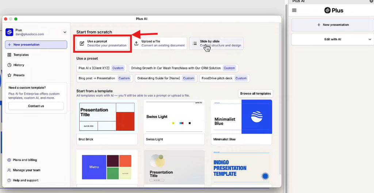This screenshot has height=193, width=374.
Task: Click the green zoom button on Plus AI window
Action: coord(16,19)
